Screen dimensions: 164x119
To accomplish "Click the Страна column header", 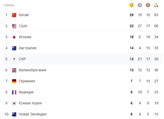I will [8, 5].
